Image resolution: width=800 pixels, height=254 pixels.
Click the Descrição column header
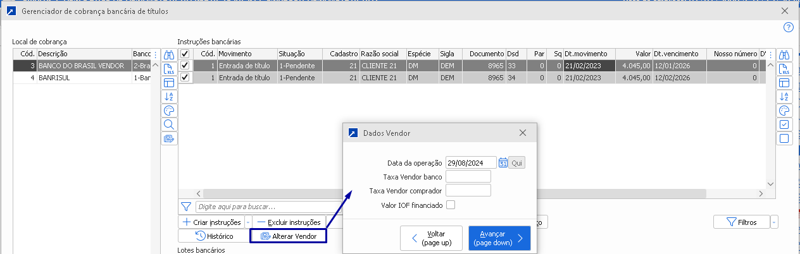[84, 54]
